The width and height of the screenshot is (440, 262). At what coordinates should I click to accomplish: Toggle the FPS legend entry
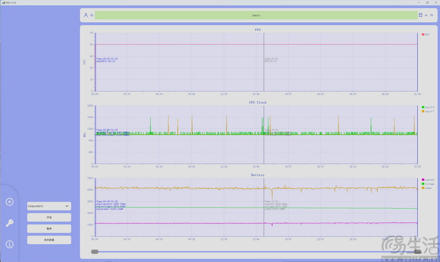point(425,35)
